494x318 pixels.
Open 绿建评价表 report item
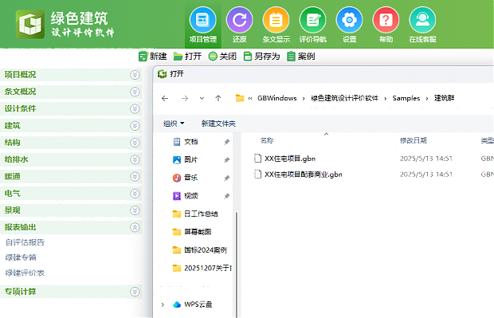[25, 273]
